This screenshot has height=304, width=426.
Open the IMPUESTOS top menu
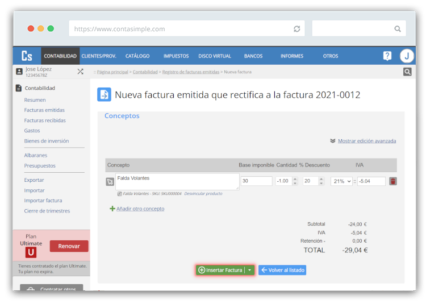tap(176, 56)
